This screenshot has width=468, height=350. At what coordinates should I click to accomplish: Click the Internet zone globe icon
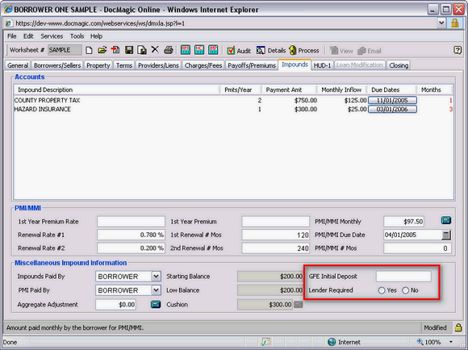(332, 342)
